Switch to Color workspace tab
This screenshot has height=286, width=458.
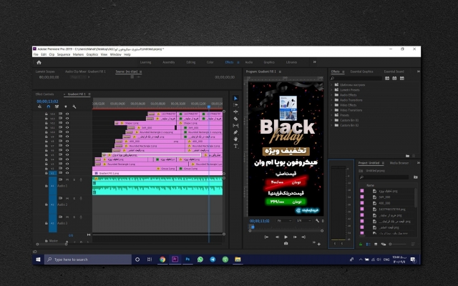click(x=210, y=62)
